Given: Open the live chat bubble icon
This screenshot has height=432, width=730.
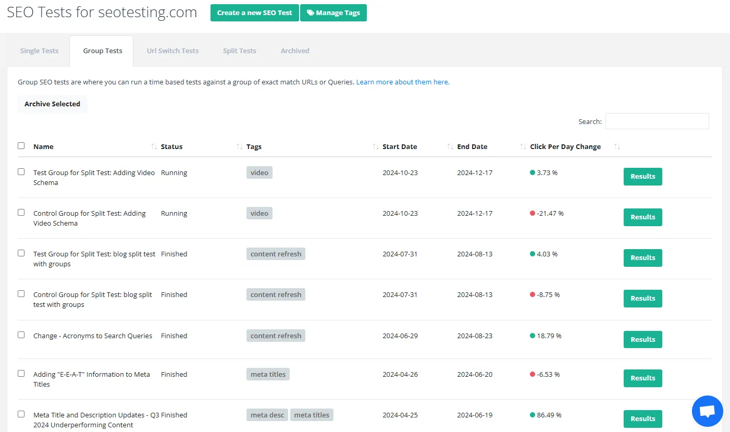Looking at the screenshot, I should pos(707,411).
